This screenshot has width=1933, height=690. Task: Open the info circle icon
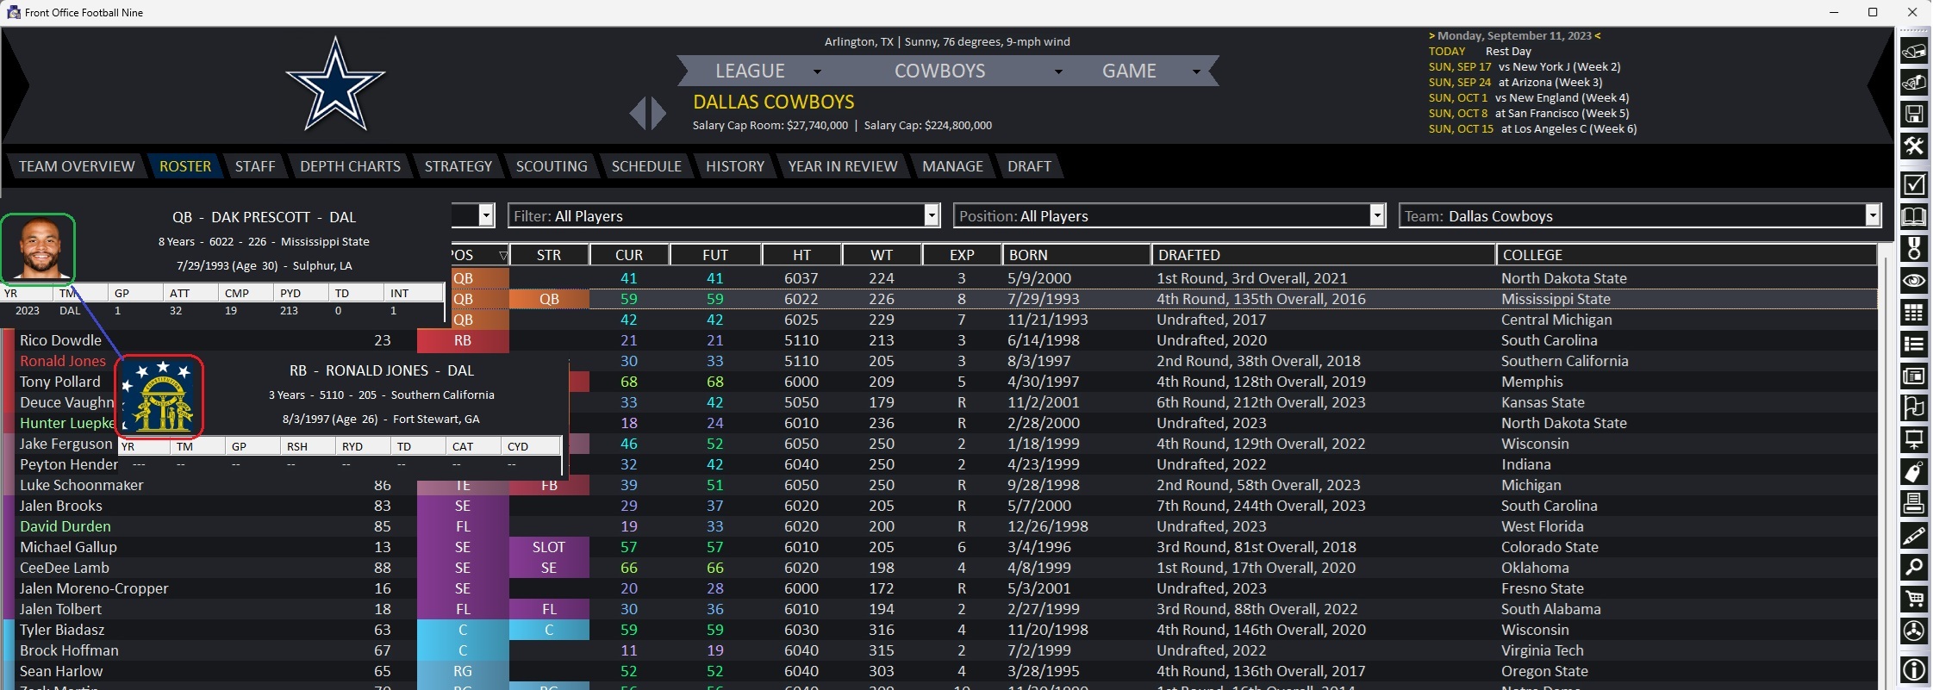click(1913, 669)
